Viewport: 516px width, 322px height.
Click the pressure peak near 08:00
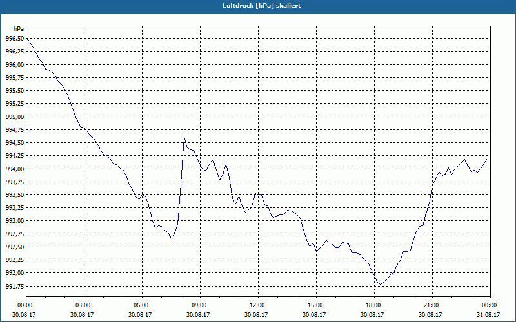pos(184,138)
